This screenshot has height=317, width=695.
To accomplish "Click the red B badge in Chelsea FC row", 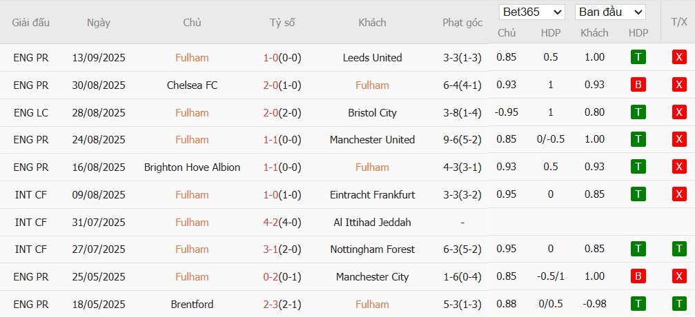I will point(638,85).
